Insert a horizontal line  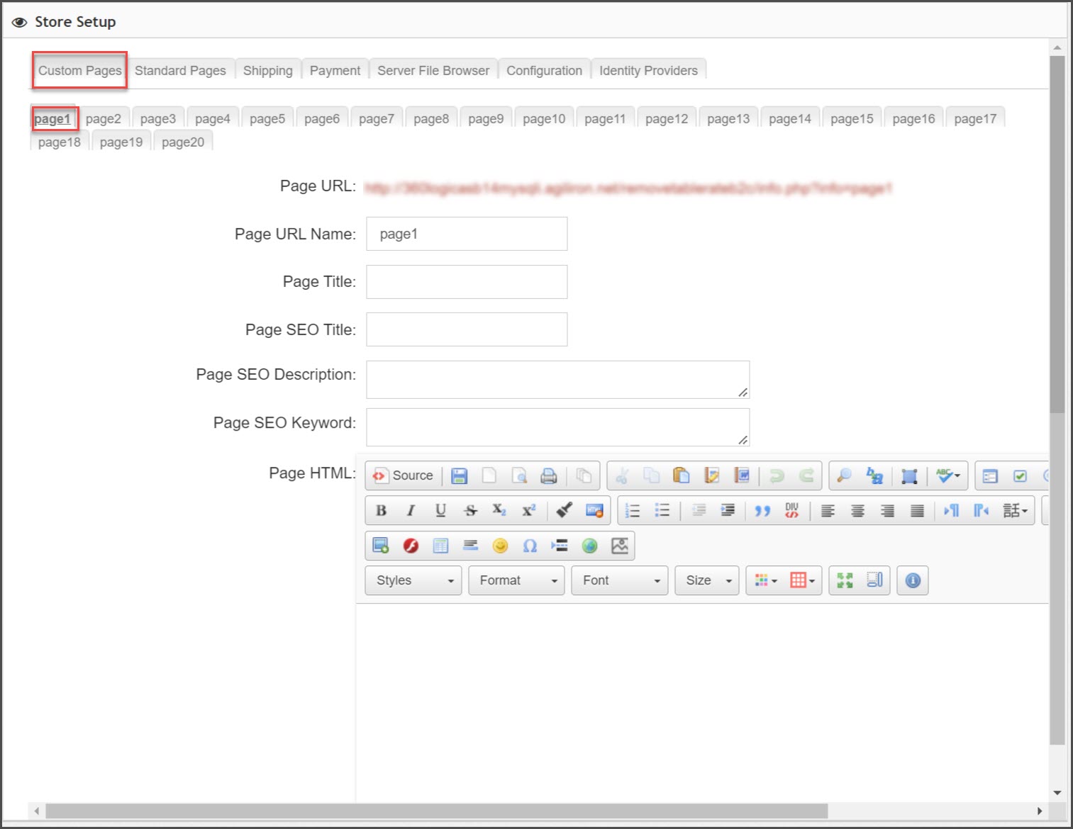(470, 546)
